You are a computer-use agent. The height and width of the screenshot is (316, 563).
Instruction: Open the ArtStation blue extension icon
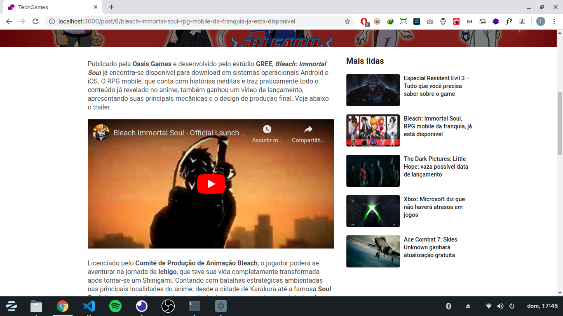click(x=417, y=21)
